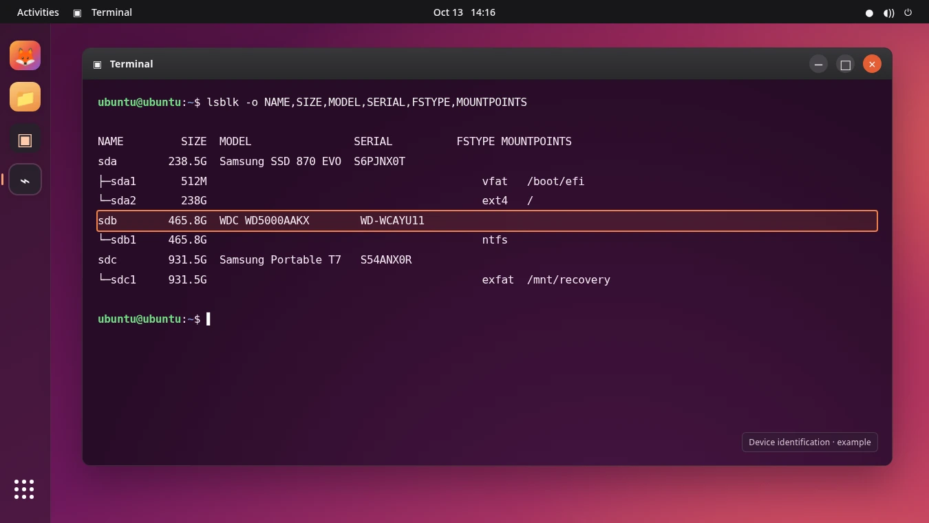Click the 'MOUNTPOINTS' column header
Image resolution: width=929 pixels, height=523 pixels.
pyautogui.click(x=536, y=141)
